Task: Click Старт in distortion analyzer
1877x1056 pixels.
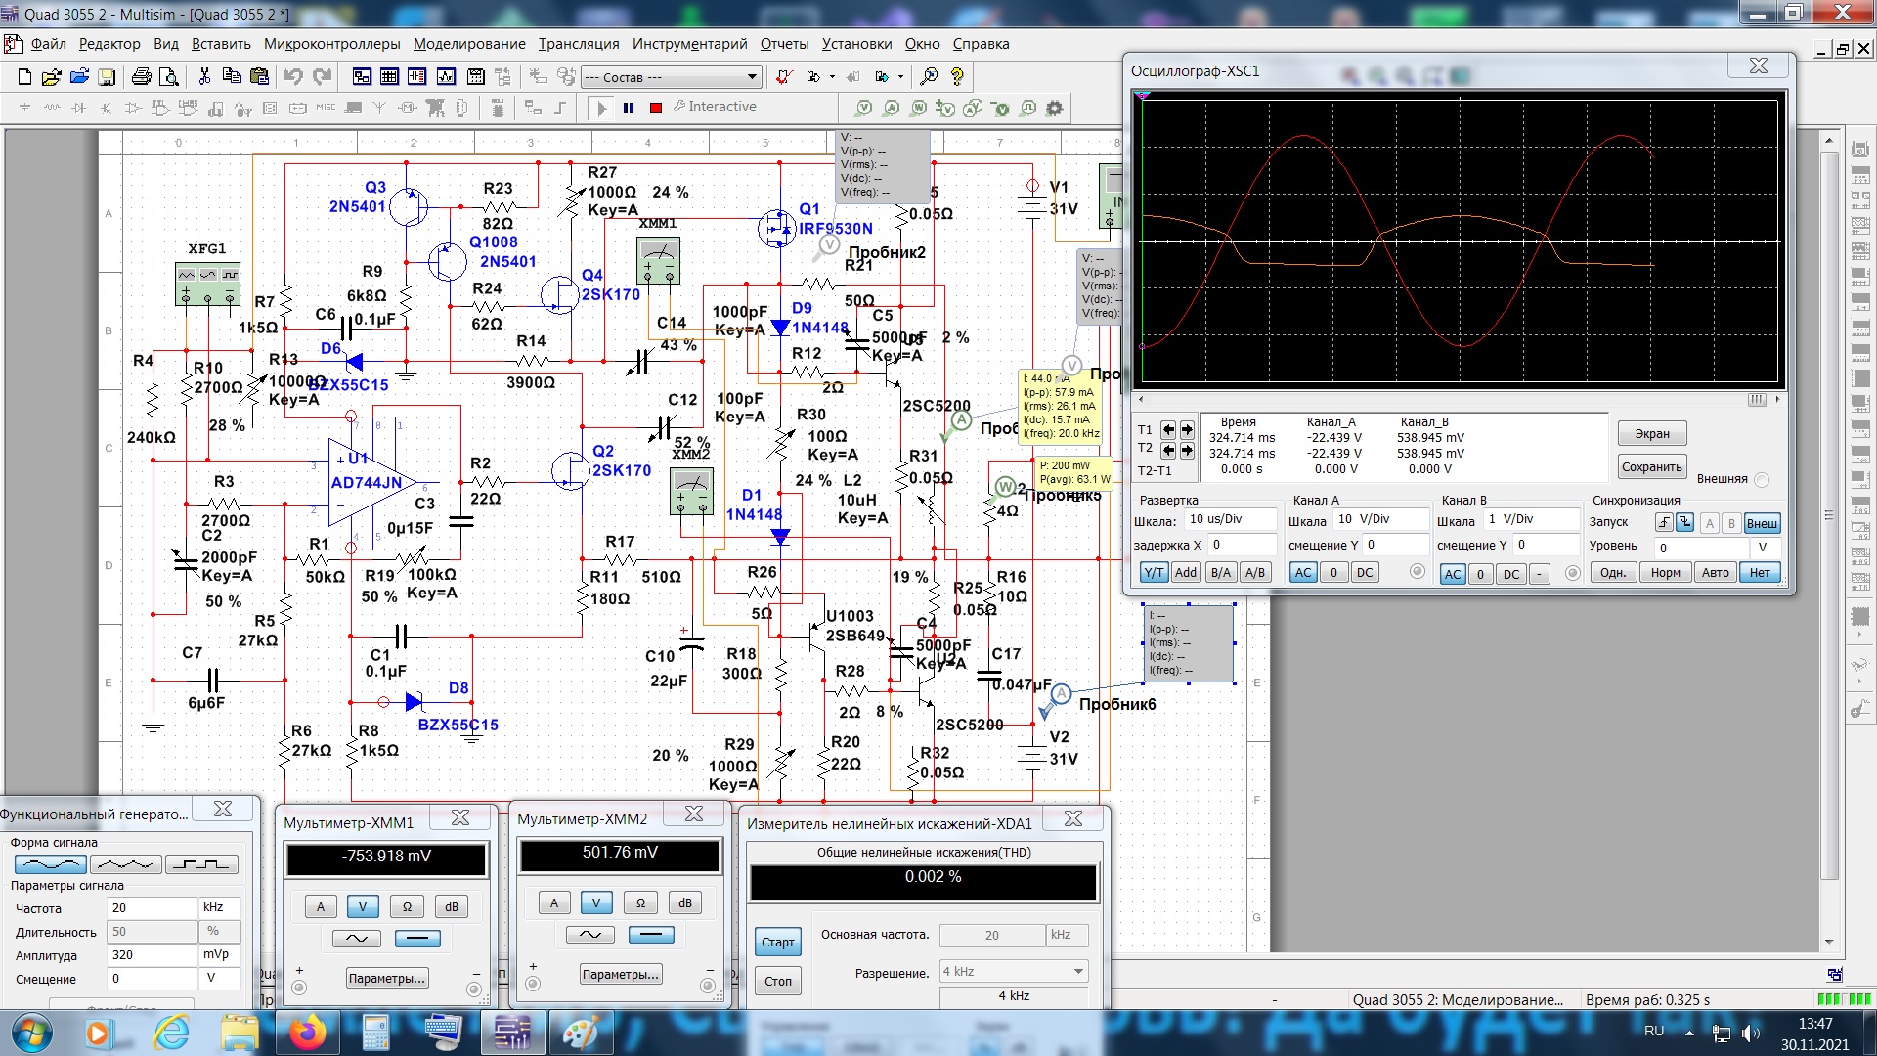Action: pyautogui.click(x=778, y=942)
